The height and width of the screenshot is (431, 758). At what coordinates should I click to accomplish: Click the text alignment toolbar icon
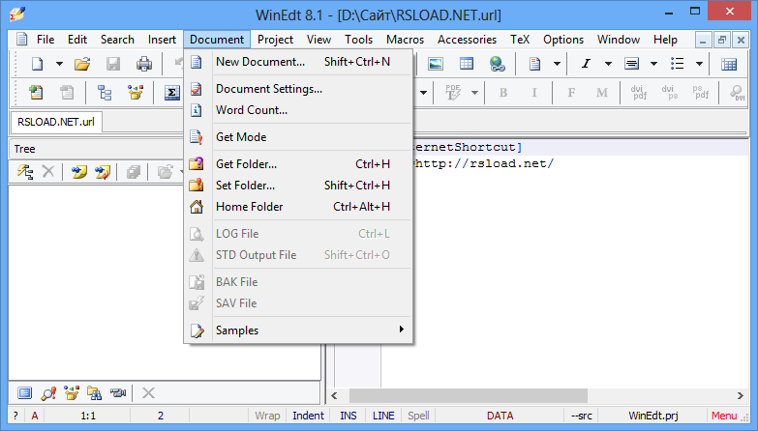click(x=631, y=63)
